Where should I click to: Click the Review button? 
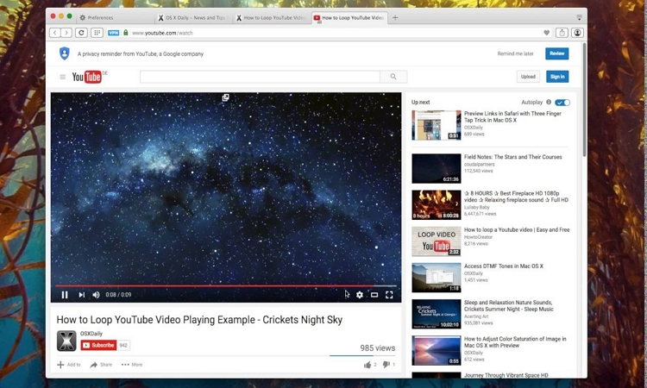556,53
